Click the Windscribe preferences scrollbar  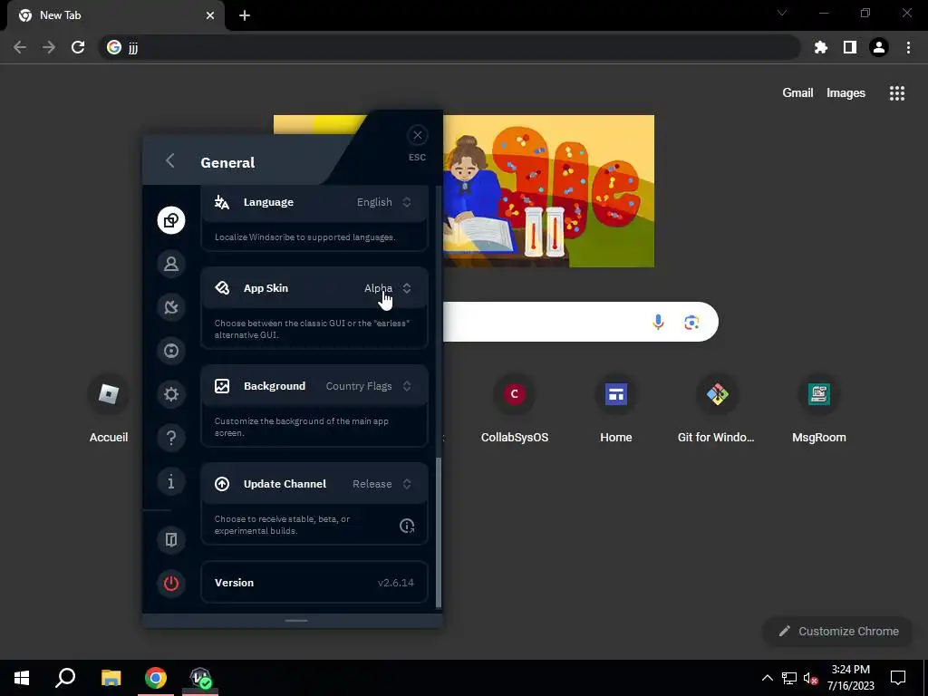click(x=439, y=532)
